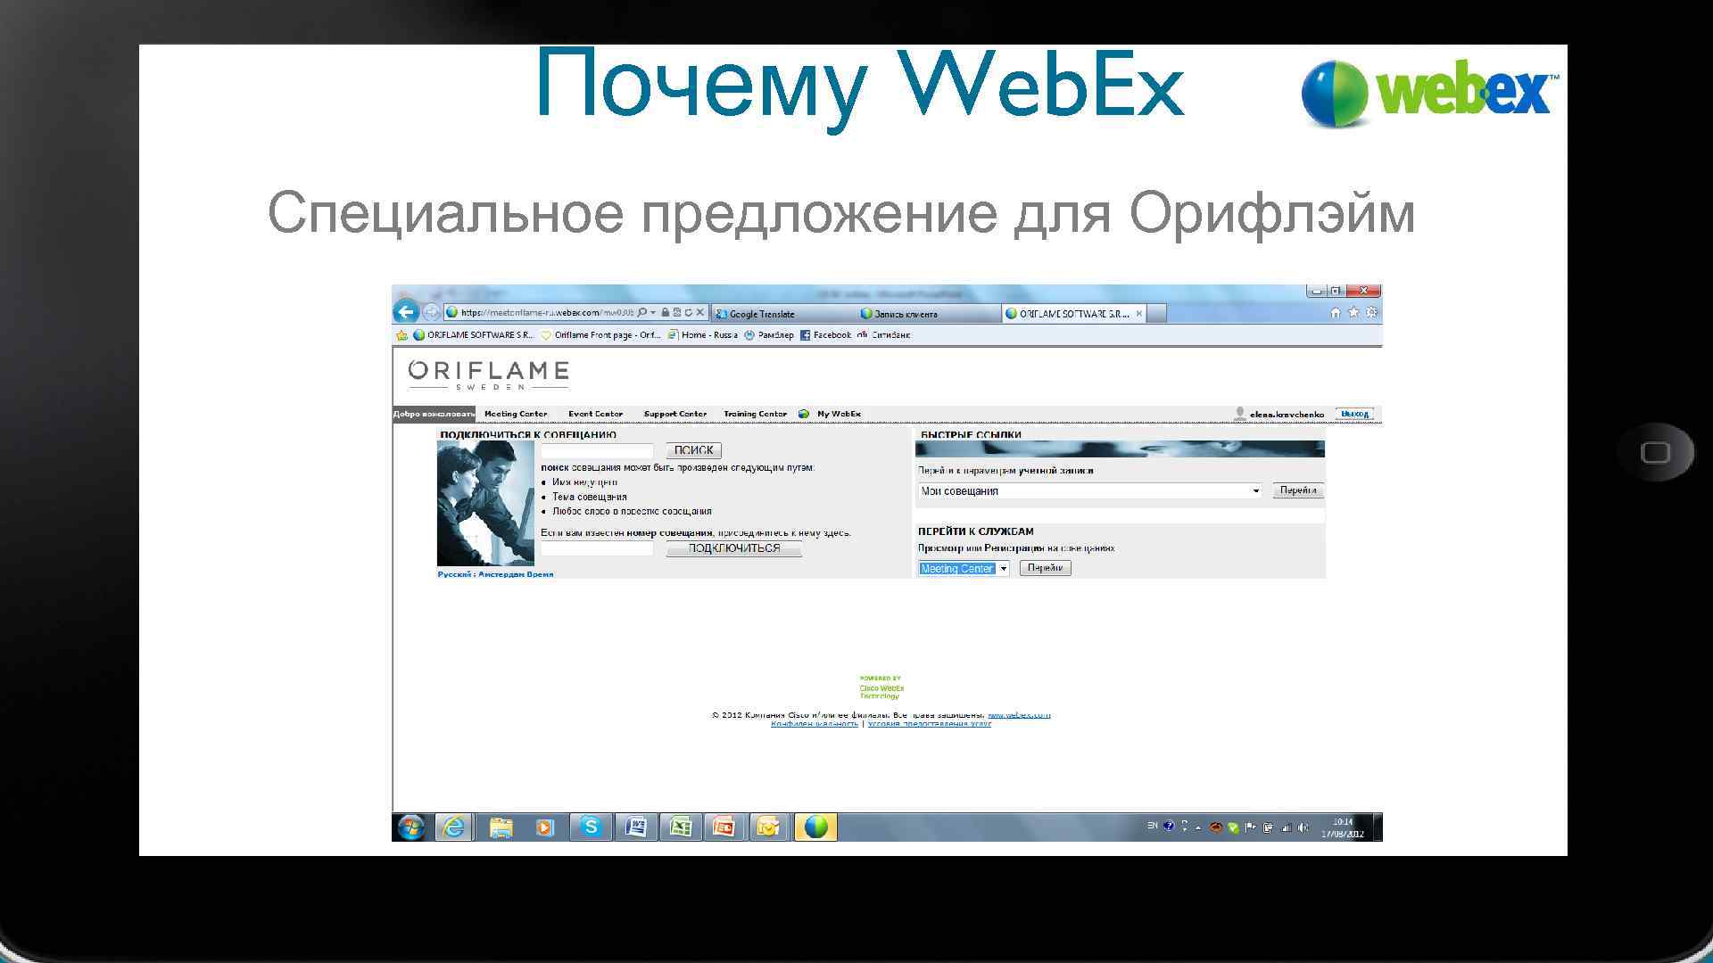Expand the address bar dropdown arrow
This screenshot has width=1713, height=963.
tap(653, 313)
